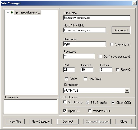Add a New Category
Screen dimensions: 138x130
point(41,122)
